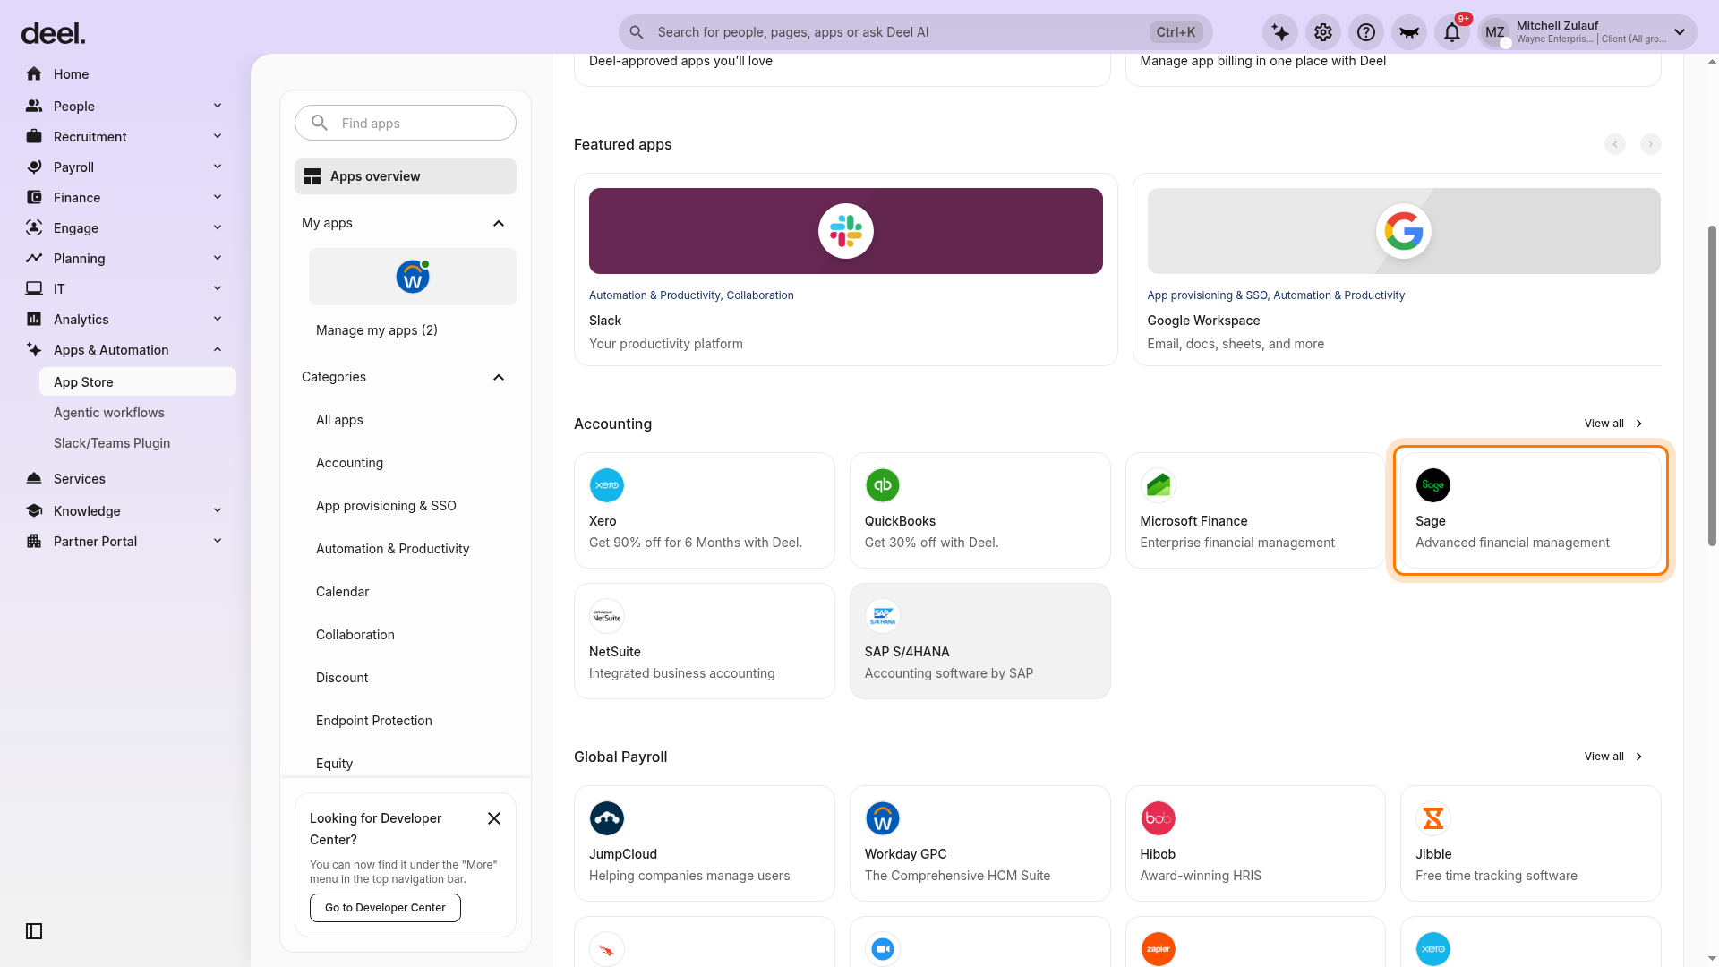
Task: Open notifications bell
Action: tap(1452, 32)
